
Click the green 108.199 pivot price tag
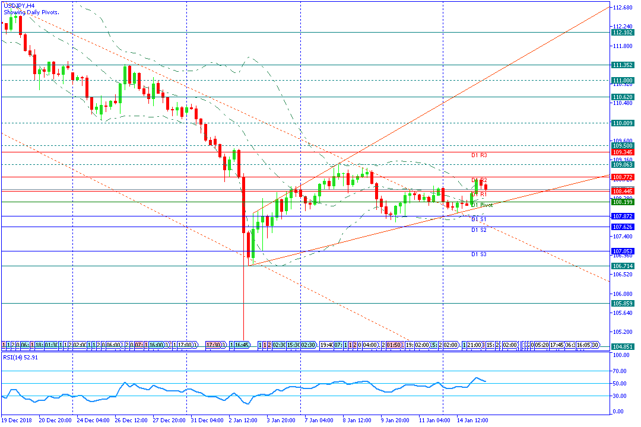(623, 202)
